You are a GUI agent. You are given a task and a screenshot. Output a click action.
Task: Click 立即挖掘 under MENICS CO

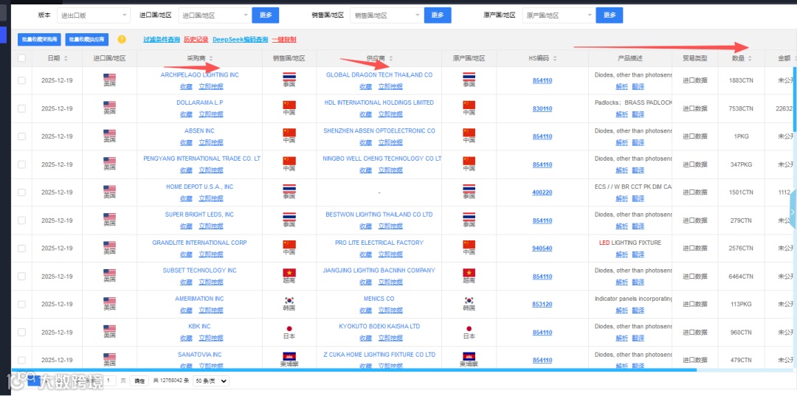[390, 310]
